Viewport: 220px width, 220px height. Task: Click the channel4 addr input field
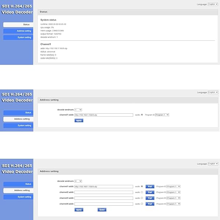(103, 204)
